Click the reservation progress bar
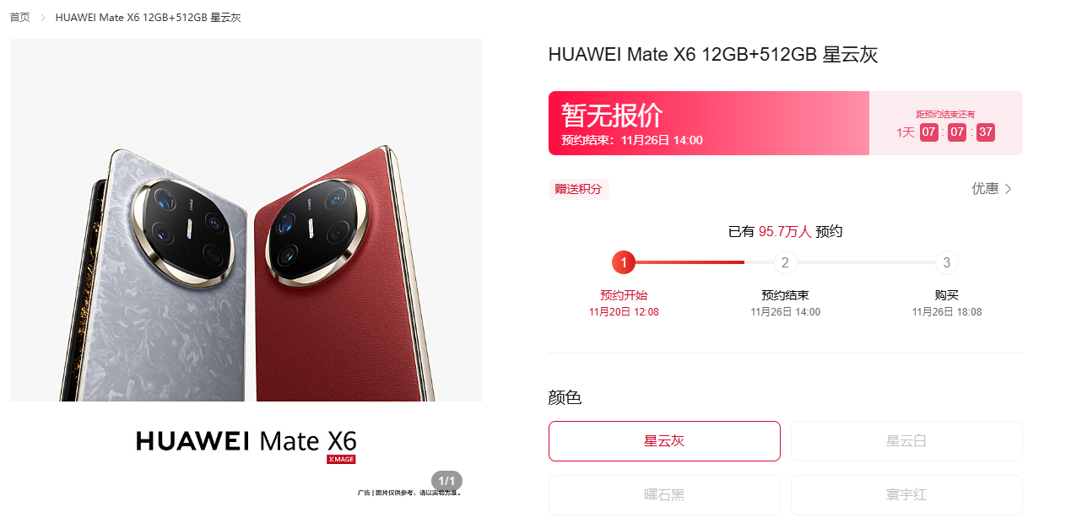Image resolution: width=1071 pixels, height=523 pixels. click(x=785, y=263)
